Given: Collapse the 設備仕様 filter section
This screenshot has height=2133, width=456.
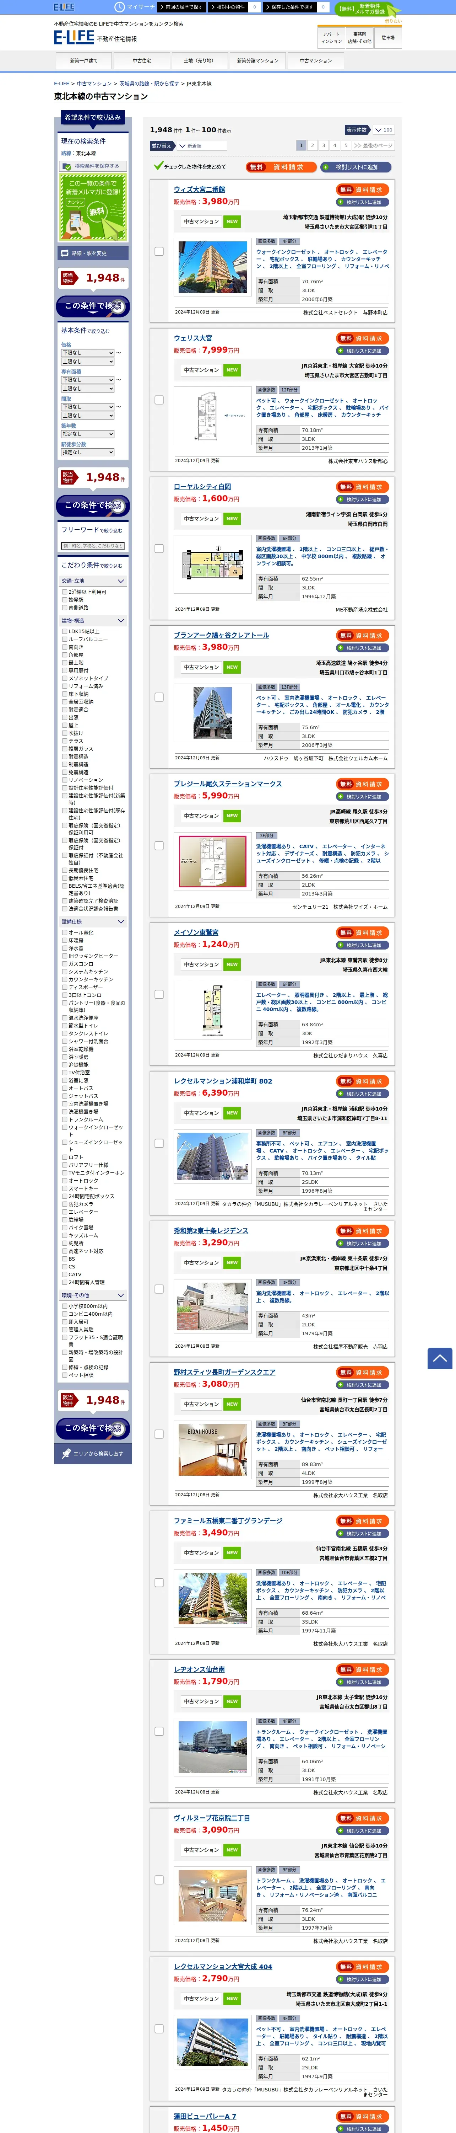Looking at the screenshot, I should 93,921.
